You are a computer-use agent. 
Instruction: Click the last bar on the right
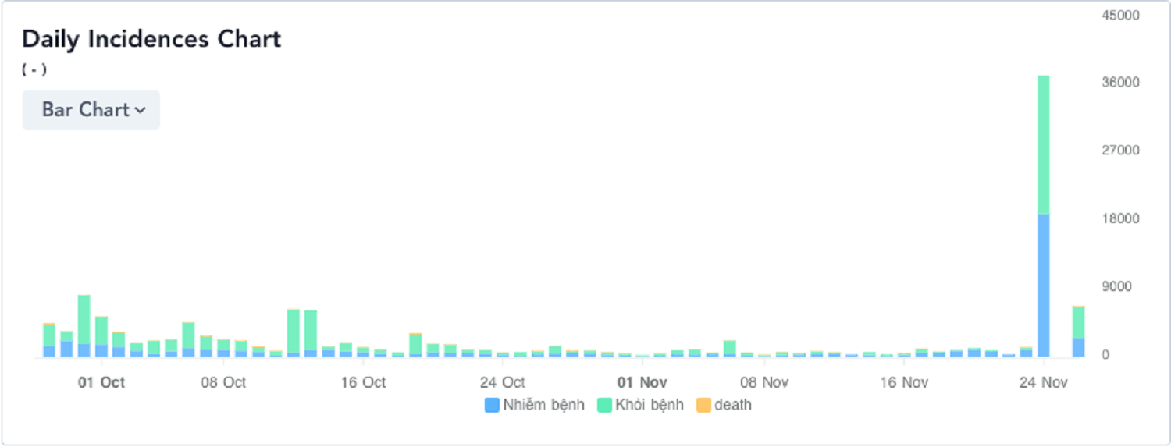pos(1078,332)
